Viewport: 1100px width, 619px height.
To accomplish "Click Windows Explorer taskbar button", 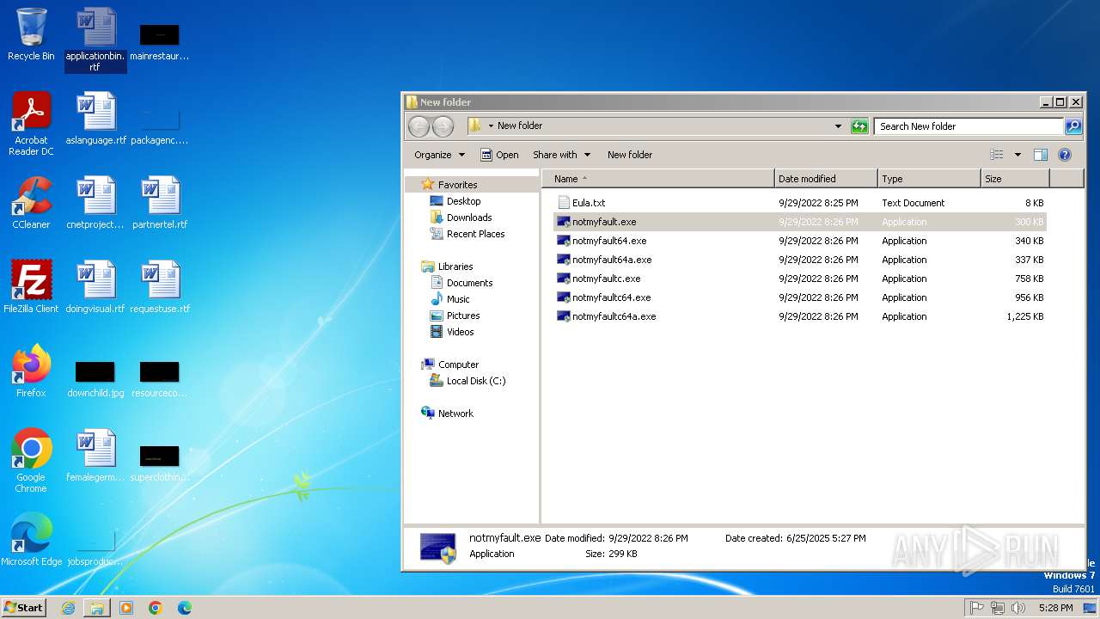I will point(97,608).
